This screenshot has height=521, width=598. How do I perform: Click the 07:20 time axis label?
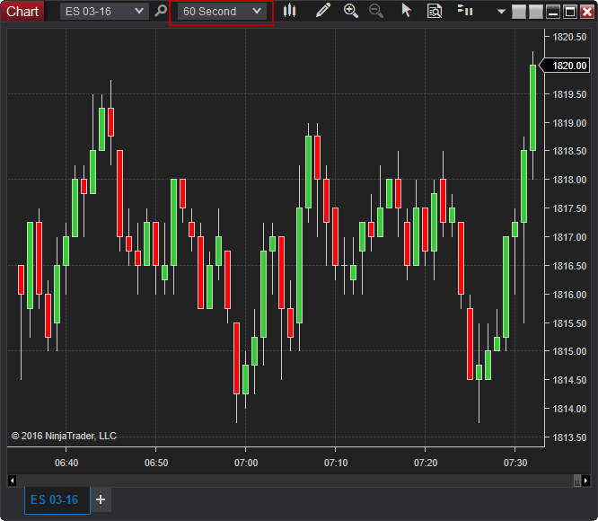pyautogui.click(x=426, y=463)
